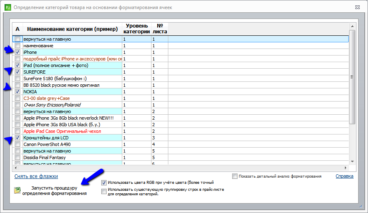
Task: Click Запустить процедуру определения форматирования button
Action: pyautogui.click(x=54, y=190)
